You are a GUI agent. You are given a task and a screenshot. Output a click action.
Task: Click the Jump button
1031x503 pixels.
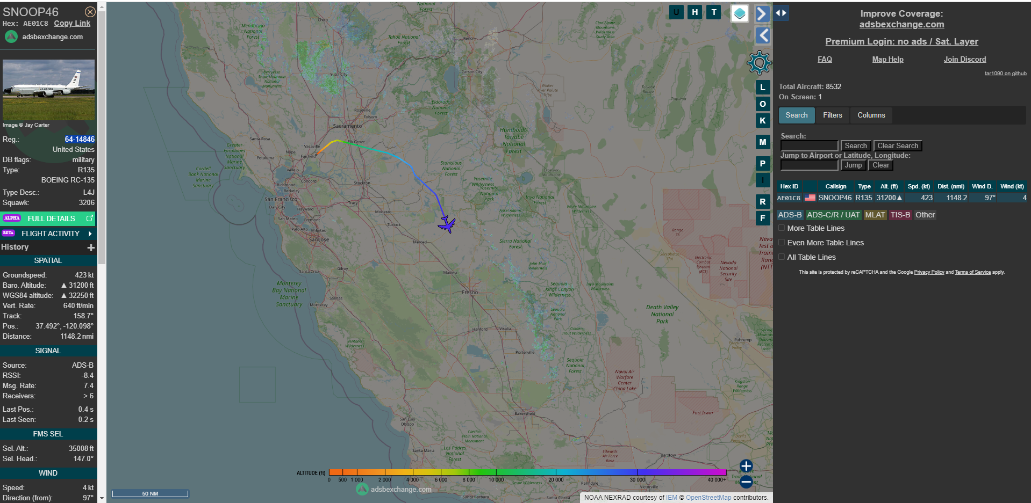(x=853, y=165)
